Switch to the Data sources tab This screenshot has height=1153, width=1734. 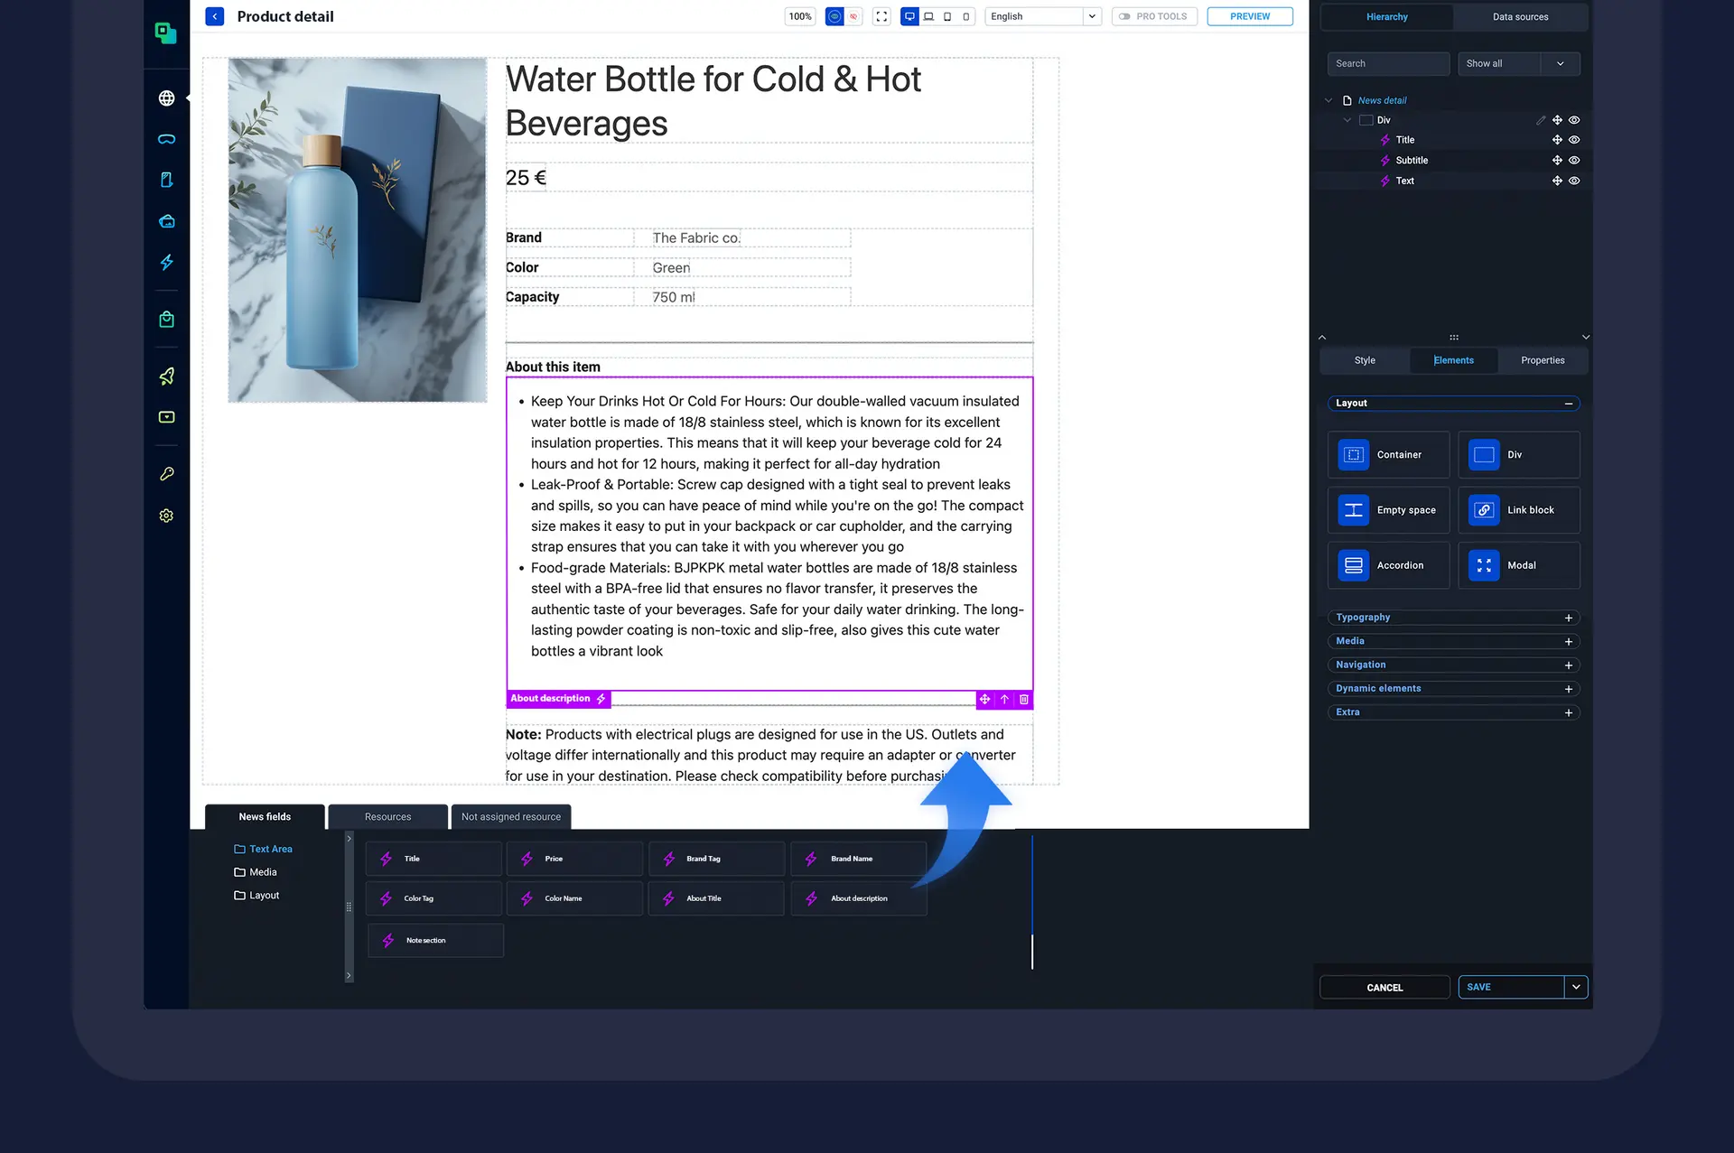tap(1520, 16)
